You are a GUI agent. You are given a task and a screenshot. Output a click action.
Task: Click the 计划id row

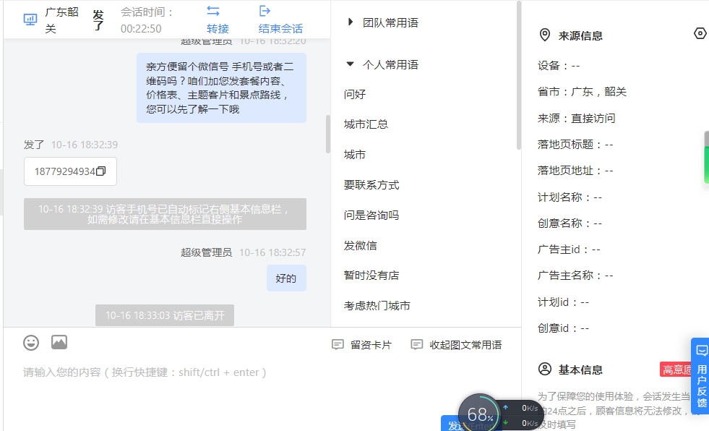click(564, 302)
